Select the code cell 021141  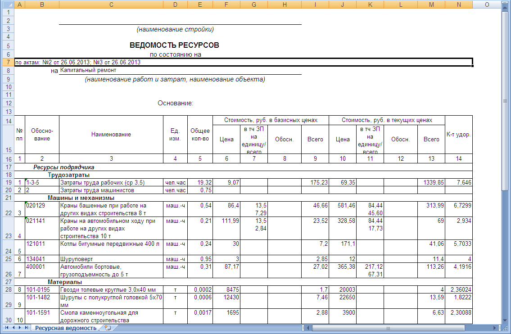pyautogui.click(x=42, y=228)
